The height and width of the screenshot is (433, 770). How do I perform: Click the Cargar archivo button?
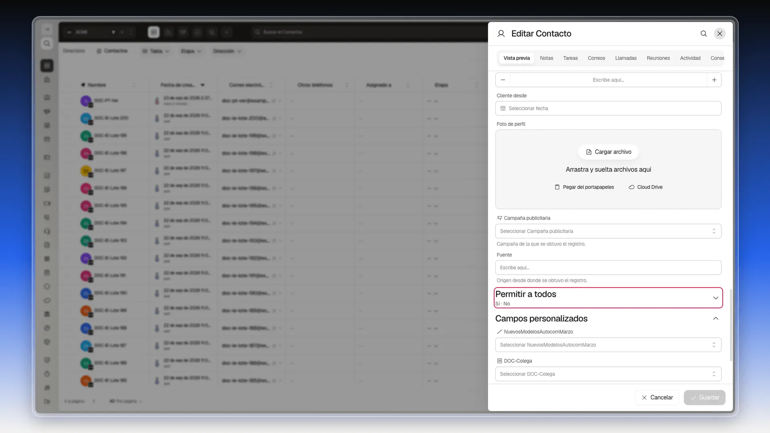pyautogui.click(x=608, y=152)
